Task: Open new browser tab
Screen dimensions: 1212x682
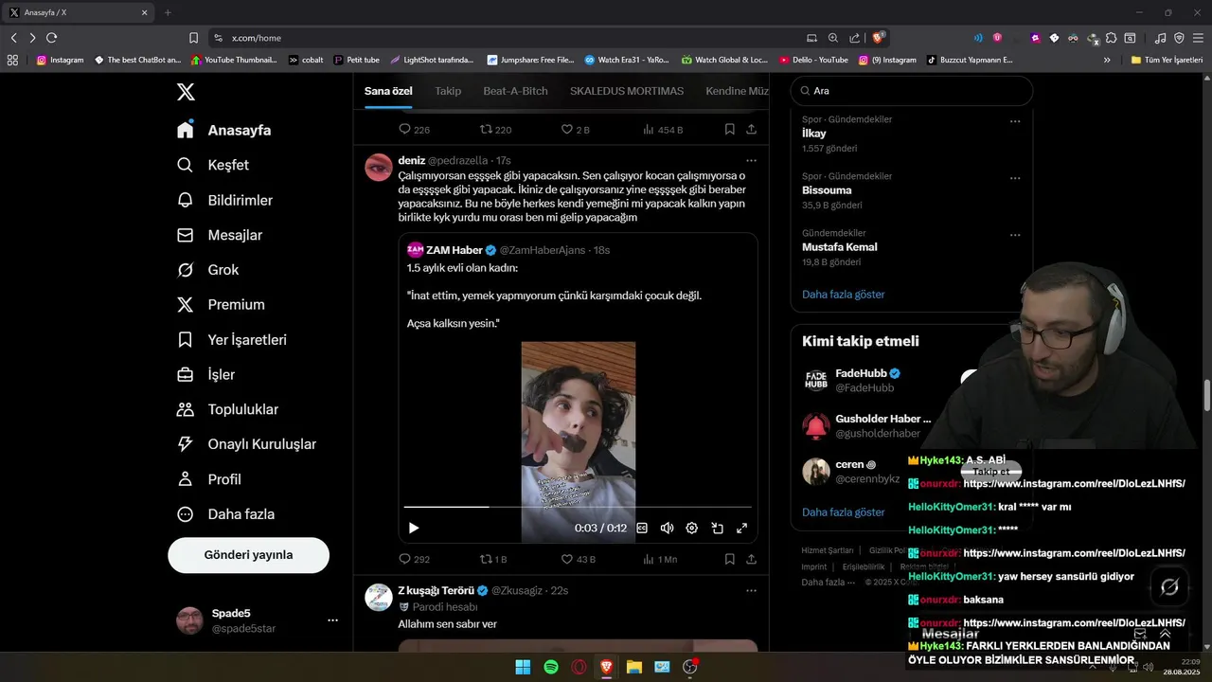Action: point(168,12)
